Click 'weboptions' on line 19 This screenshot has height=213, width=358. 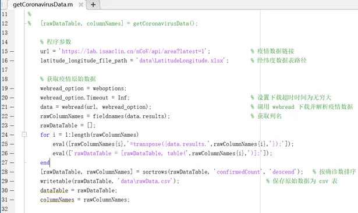tap(108, 88)
